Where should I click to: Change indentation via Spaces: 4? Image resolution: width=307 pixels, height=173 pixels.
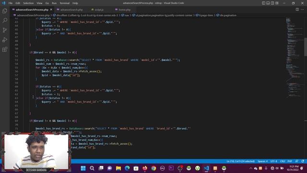pyautogui.click(x=262, y=161)
